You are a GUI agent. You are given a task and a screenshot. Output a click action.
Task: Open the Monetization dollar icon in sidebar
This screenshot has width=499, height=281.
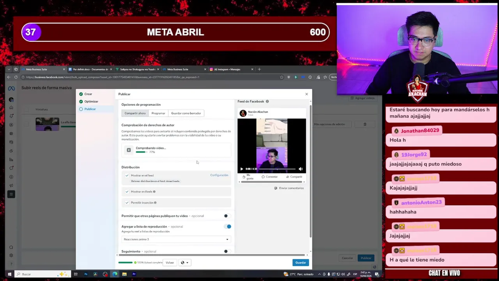pyautogui.click(x=11, y=177)
